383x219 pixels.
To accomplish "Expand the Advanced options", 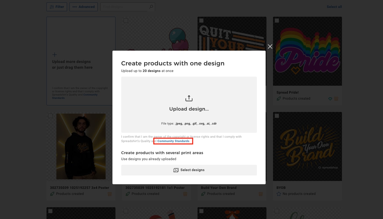I will (x=83, y=7).
